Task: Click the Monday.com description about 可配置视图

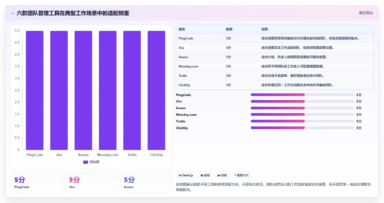Action: point(293,66)
